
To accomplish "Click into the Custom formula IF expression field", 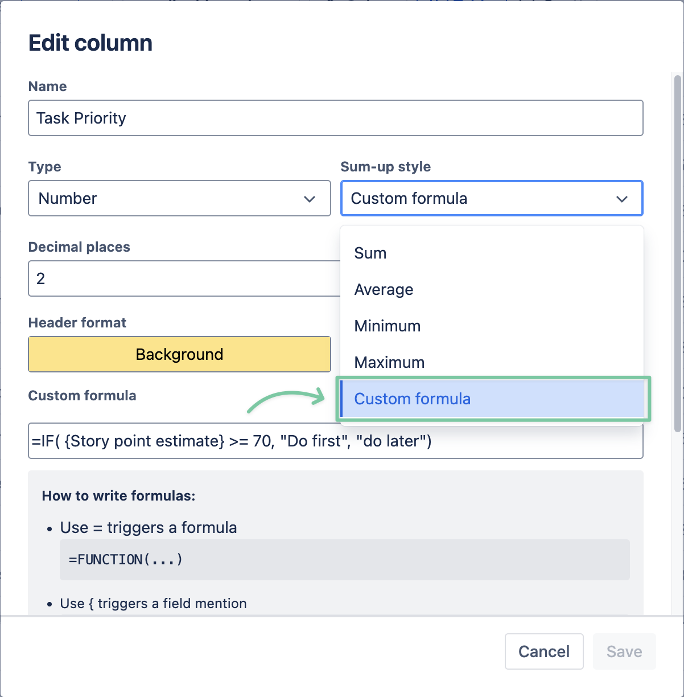I will point(335,441).
